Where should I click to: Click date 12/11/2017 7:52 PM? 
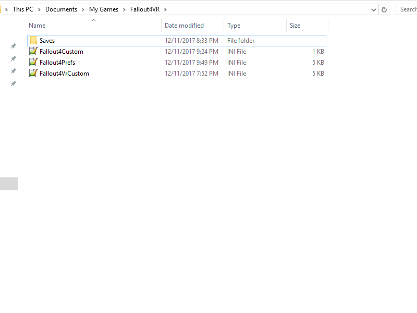click(191, 73)
